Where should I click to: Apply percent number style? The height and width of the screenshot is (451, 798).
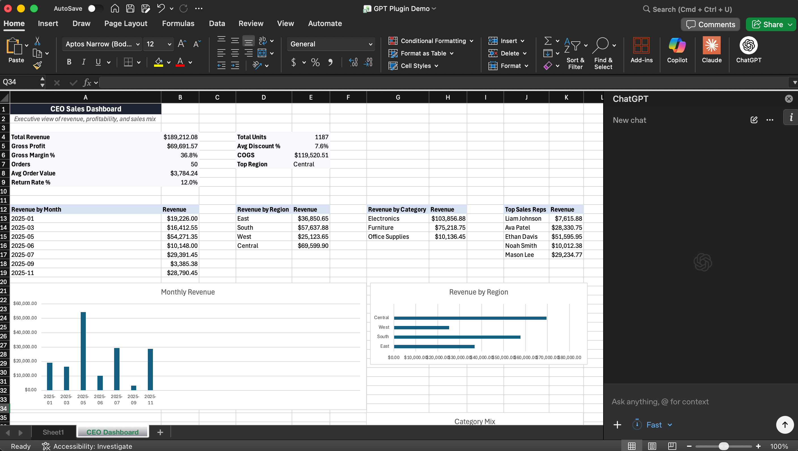[x=315, y=62]
